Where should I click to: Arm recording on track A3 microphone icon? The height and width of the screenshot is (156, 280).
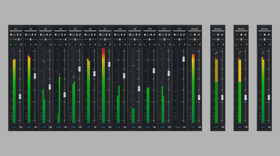47,34
